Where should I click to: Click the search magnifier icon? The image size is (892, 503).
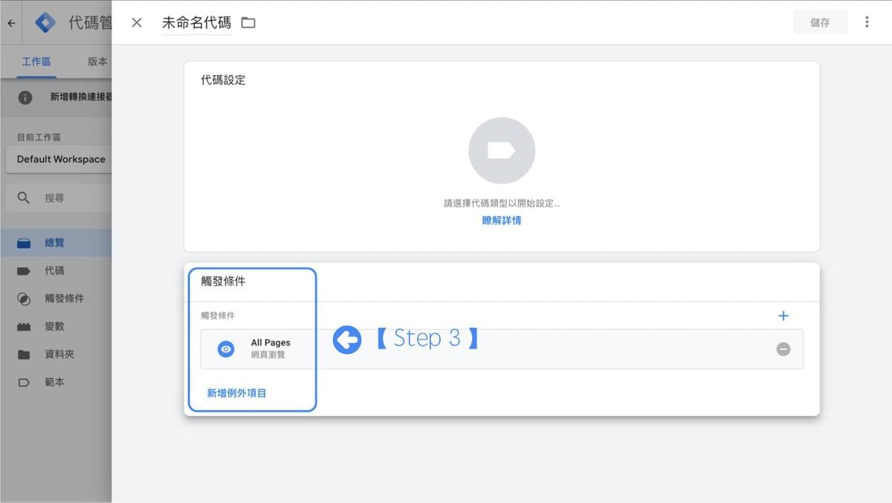click(24, 198)
